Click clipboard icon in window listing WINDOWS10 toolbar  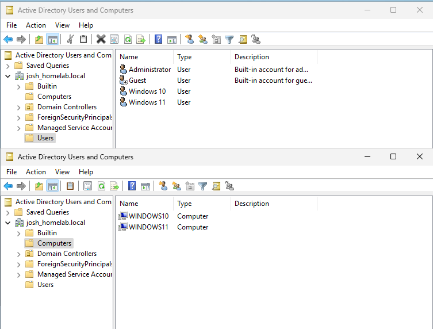pyautogui.click(x=70, y=186)
